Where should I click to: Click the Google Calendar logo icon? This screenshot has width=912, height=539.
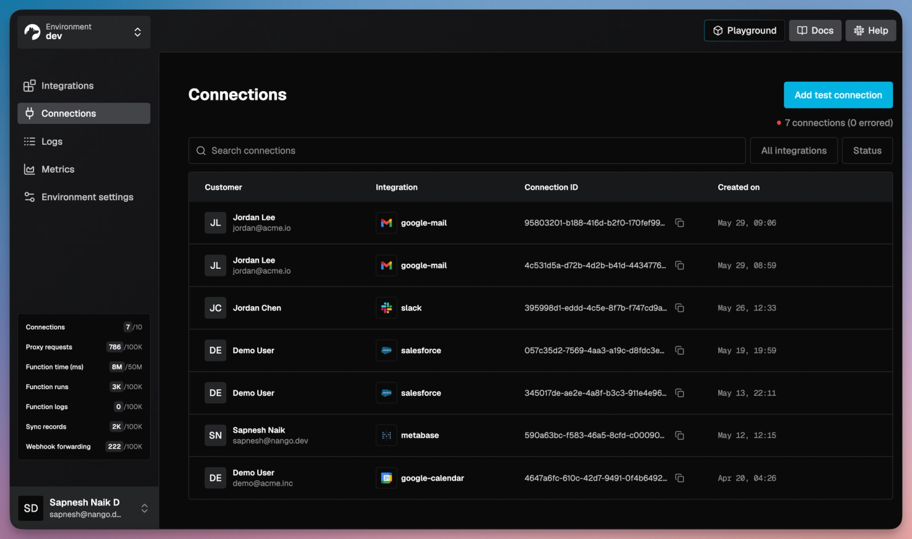pos(386,478)
